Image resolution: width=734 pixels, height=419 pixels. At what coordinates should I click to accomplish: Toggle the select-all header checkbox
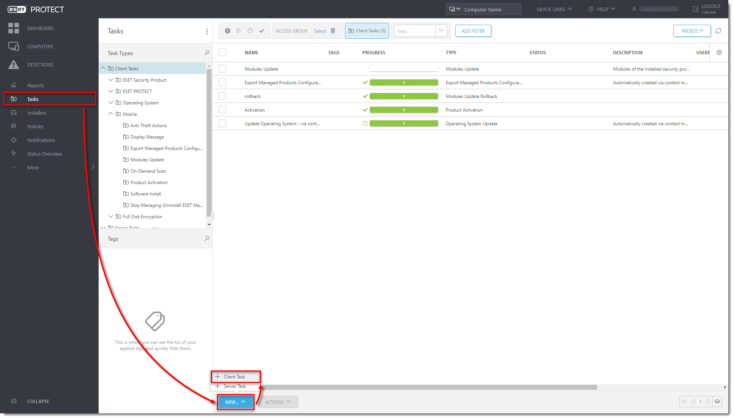pyautogui.click(x=222, y=53)
